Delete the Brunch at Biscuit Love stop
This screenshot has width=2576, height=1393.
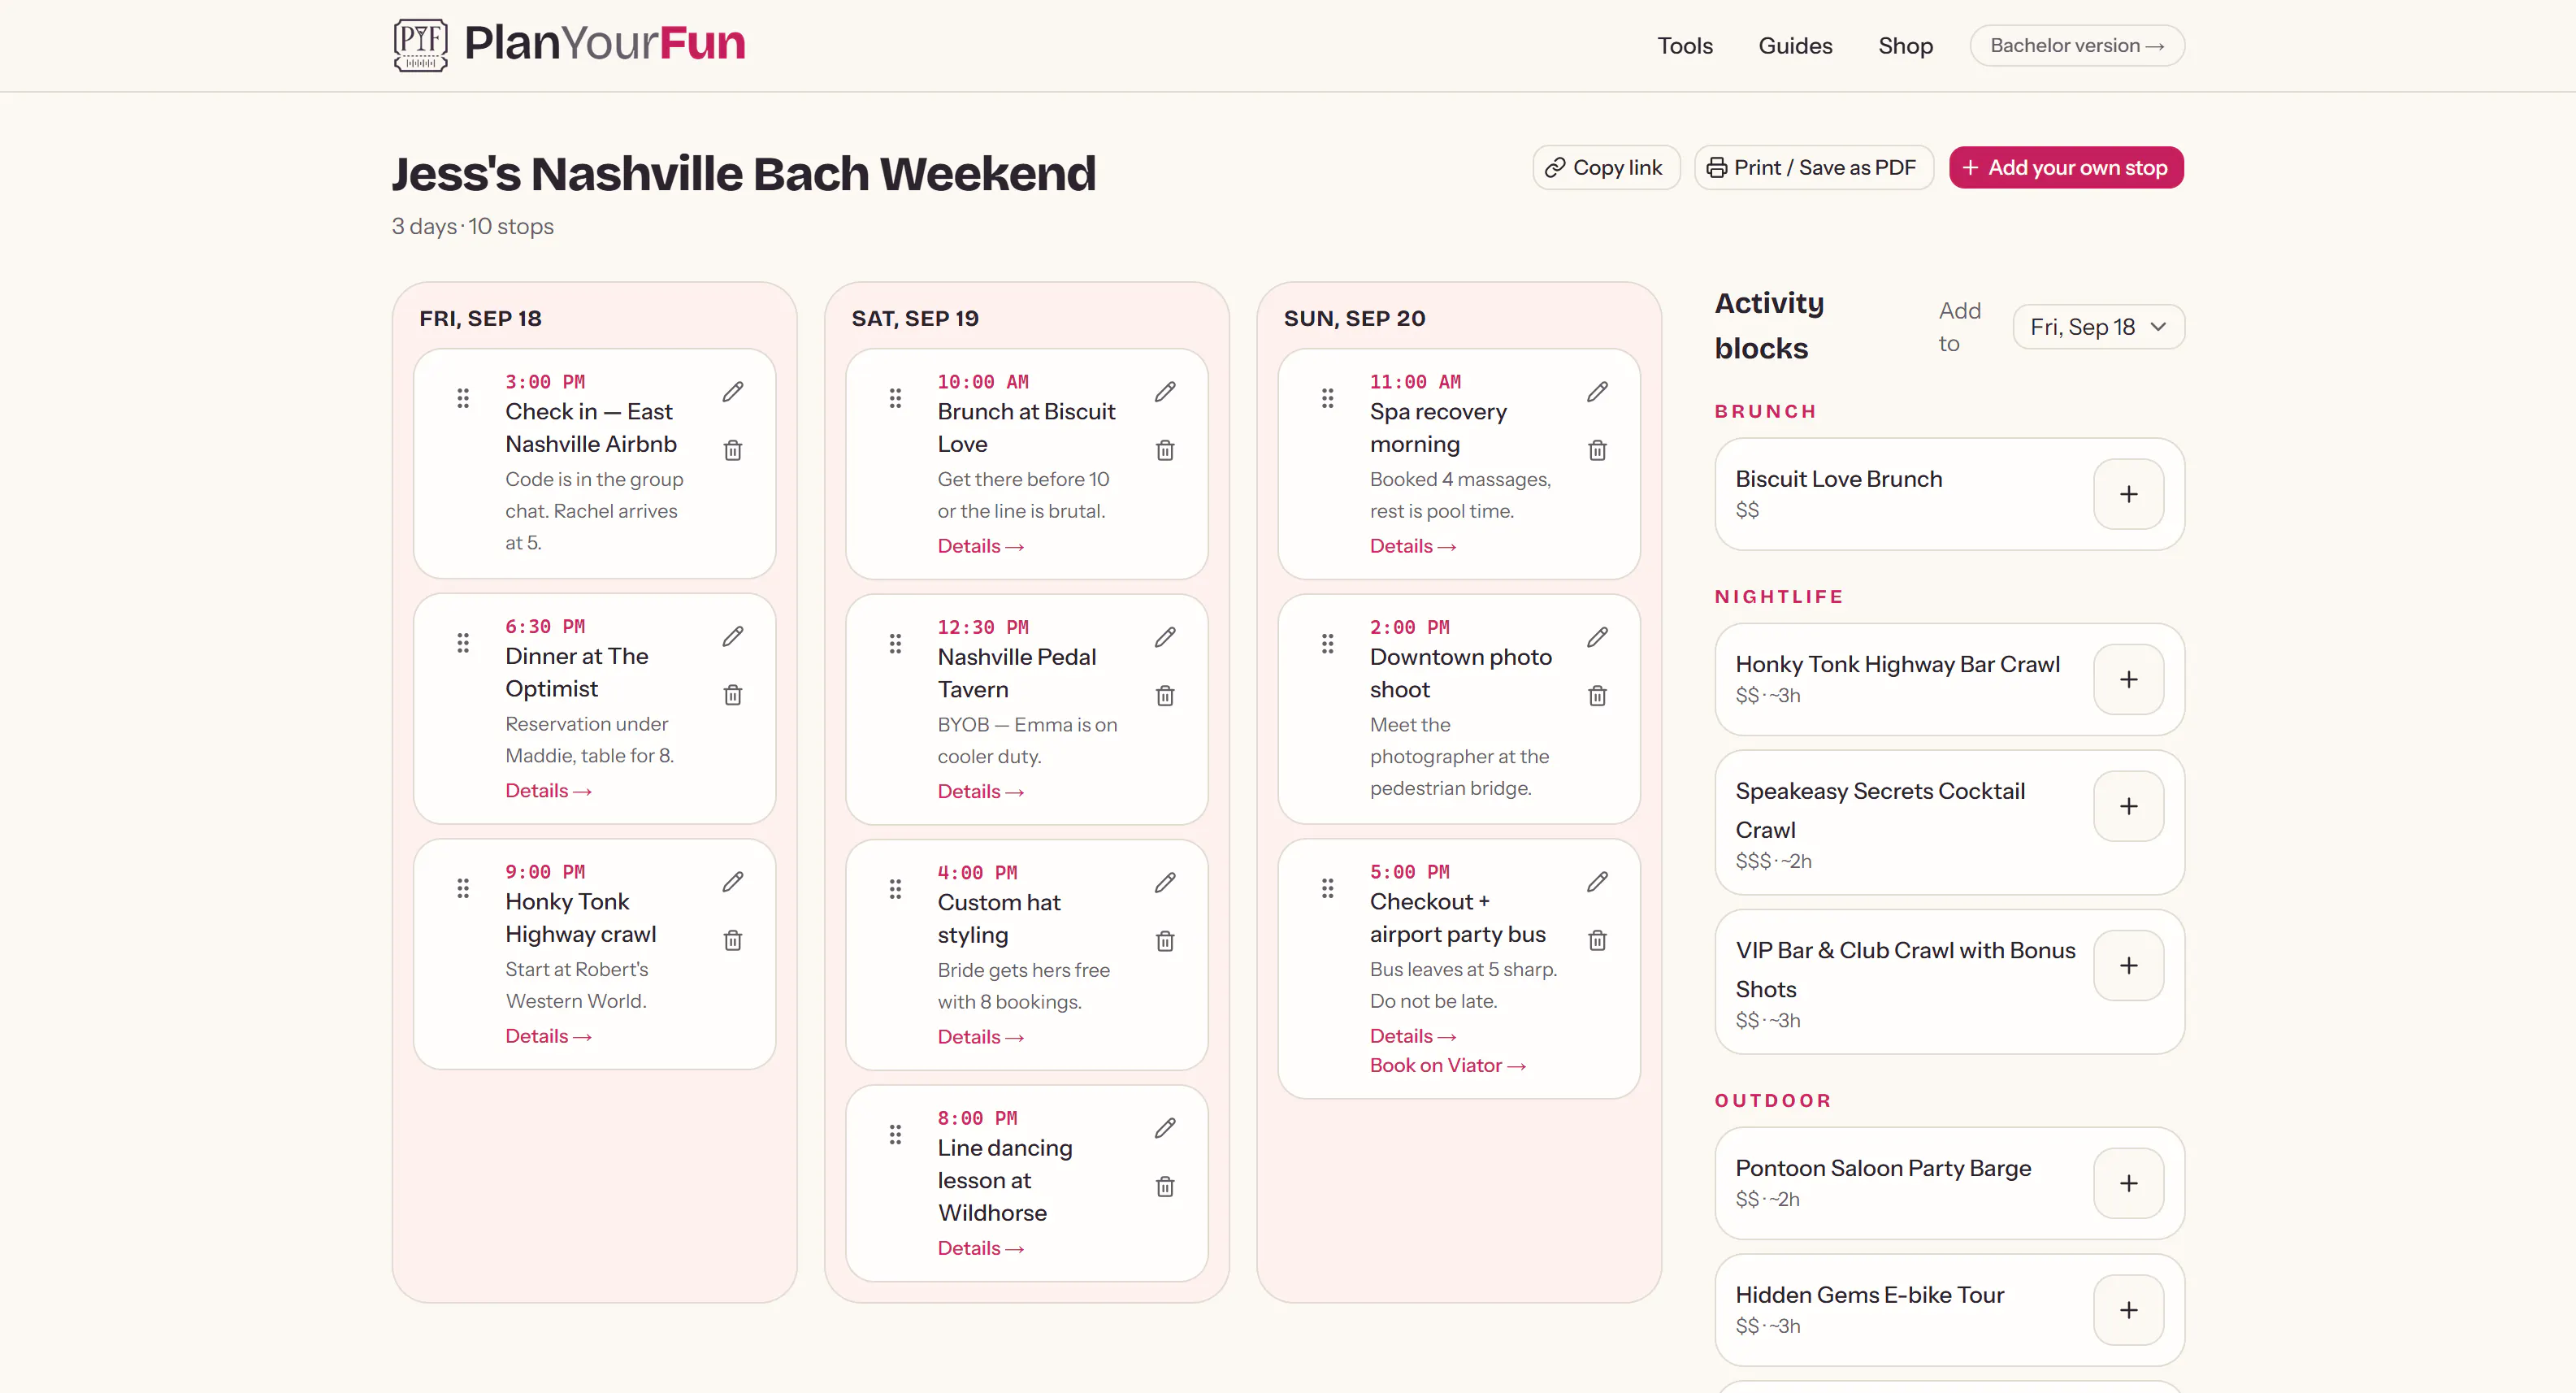[1165, 450]
